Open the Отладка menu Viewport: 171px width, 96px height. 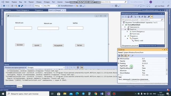[47, 2]
